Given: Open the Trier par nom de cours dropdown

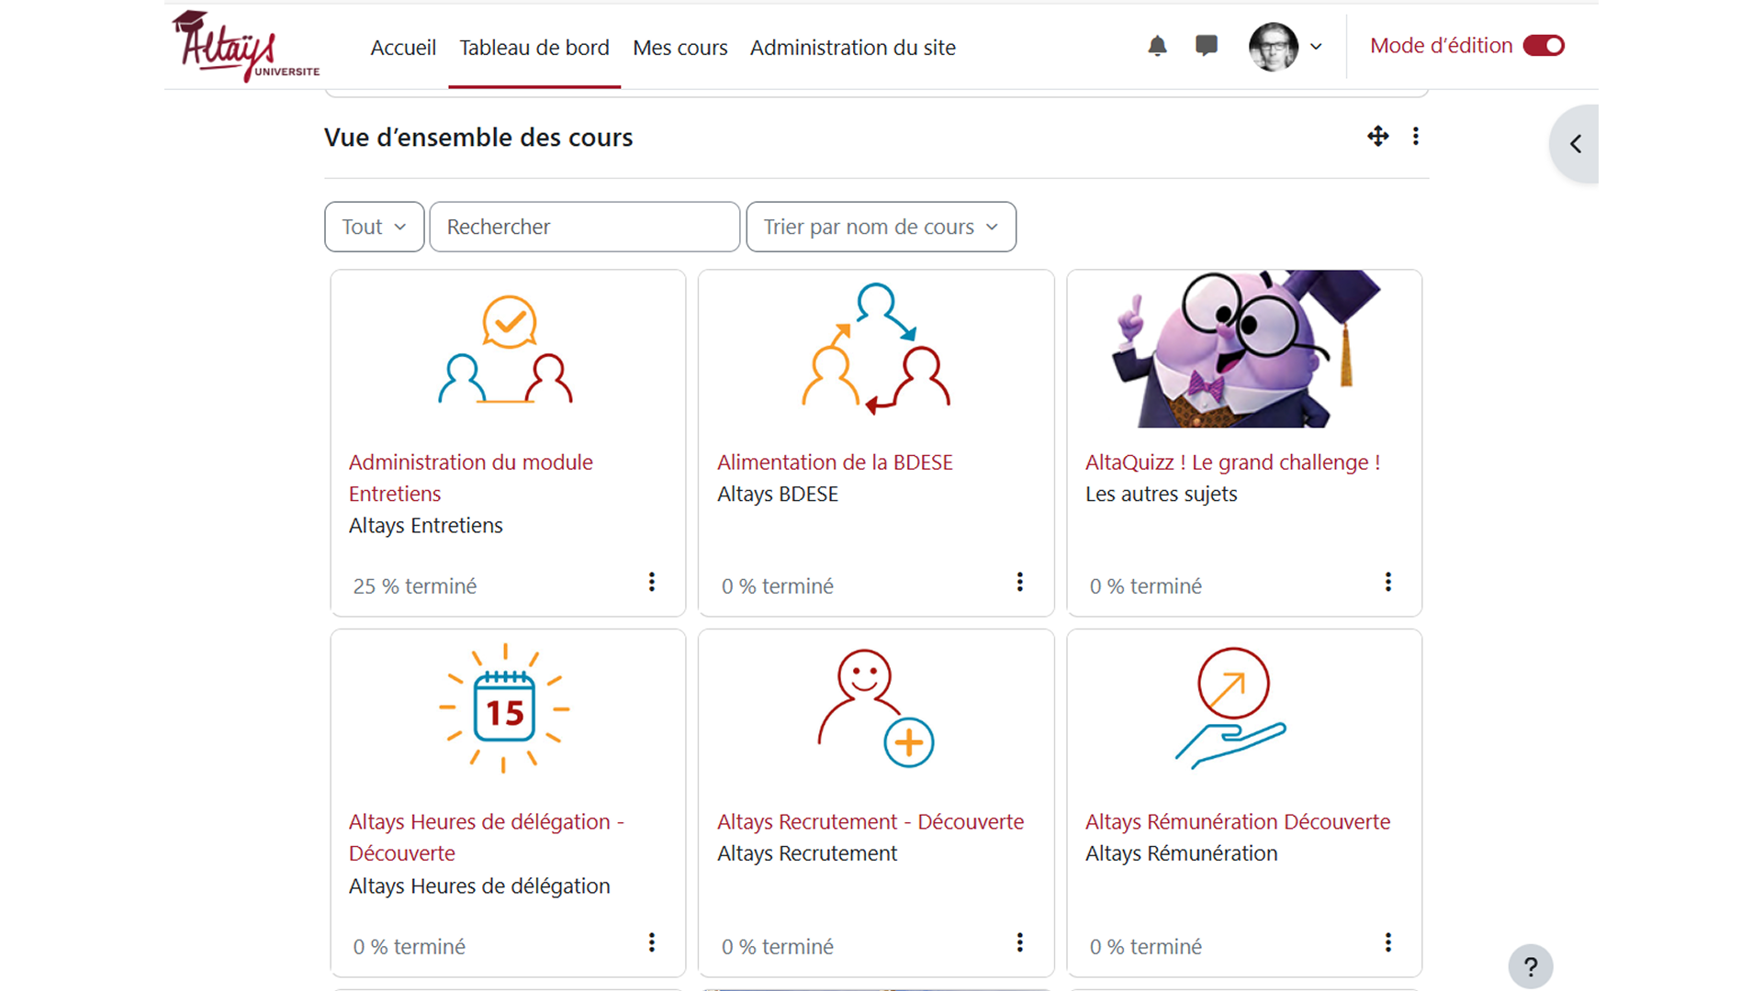Looking at the screenshot, I should click(881, 227).
